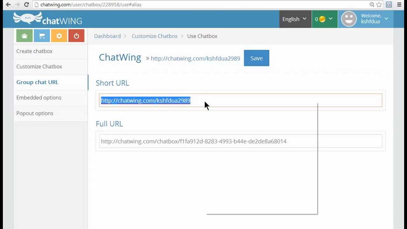
Task: Open Chrome hamburger menu
Action: pos(399,4)
